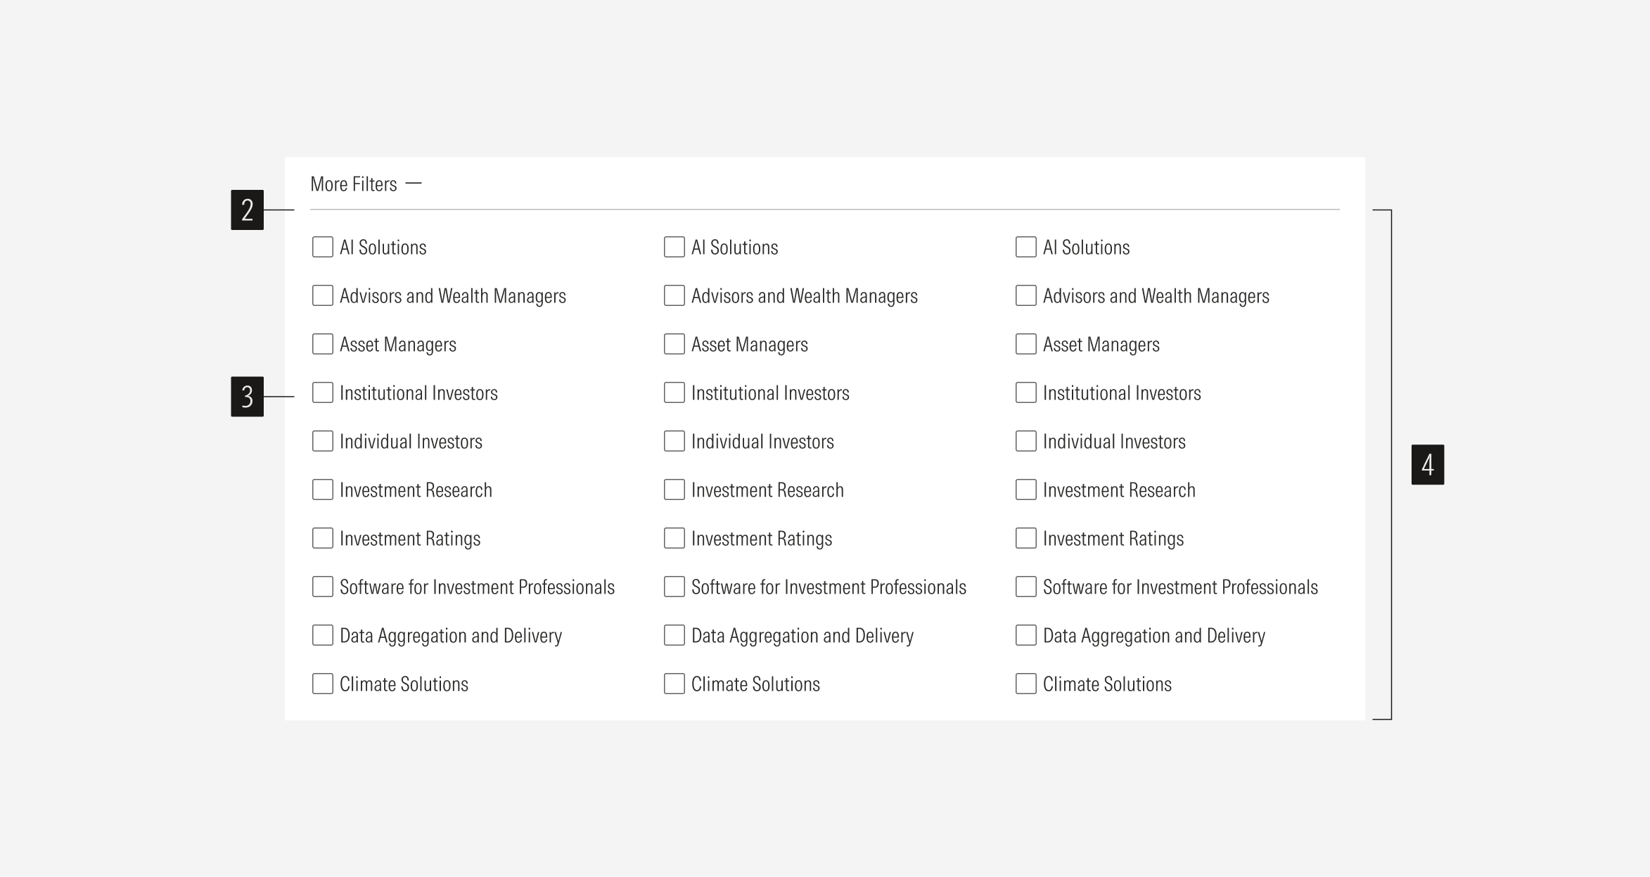The width and height of the screenshot is (1650, 877).
Task: Check Institutional Investors in the middle column
Action: (x=674, y=392)
